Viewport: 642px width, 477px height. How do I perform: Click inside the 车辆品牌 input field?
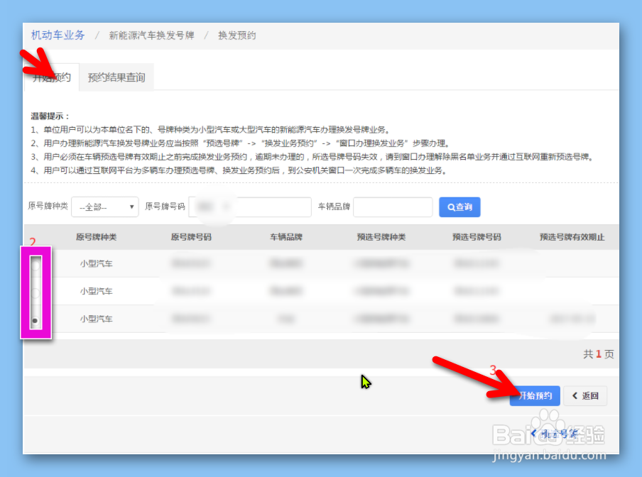(393, 207)
